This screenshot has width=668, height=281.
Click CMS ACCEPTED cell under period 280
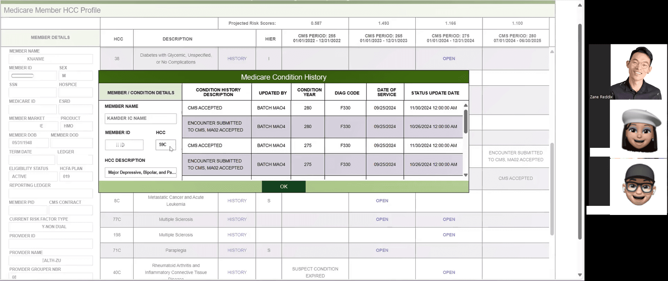tap(516, 178)
